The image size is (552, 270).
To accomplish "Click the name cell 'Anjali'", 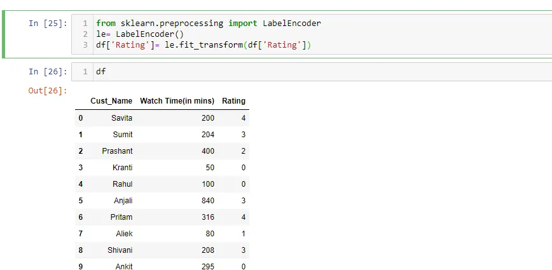I will [123, 200].
